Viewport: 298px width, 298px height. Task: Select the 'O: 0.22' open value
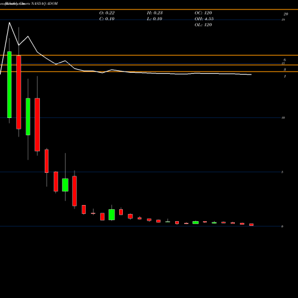(107, 13)
